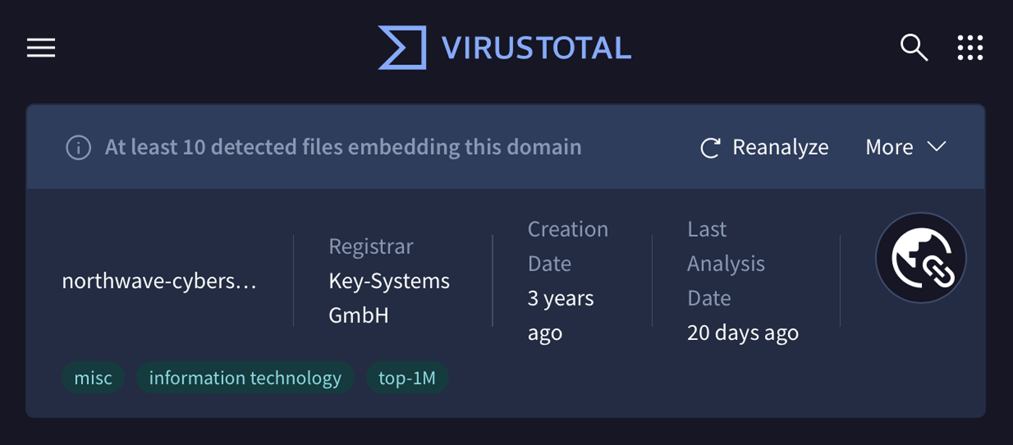Click the Registrar label
1013x445 pixels.
(371, 246)
